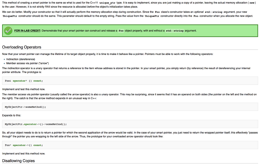Screen dimensions: 260x165
Task: Click the MyObjectPtr->someMethod() code block
Action: [25, 107]
